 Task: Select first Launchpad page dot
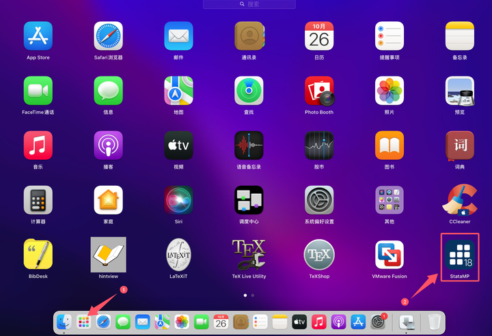click(245, 295)
